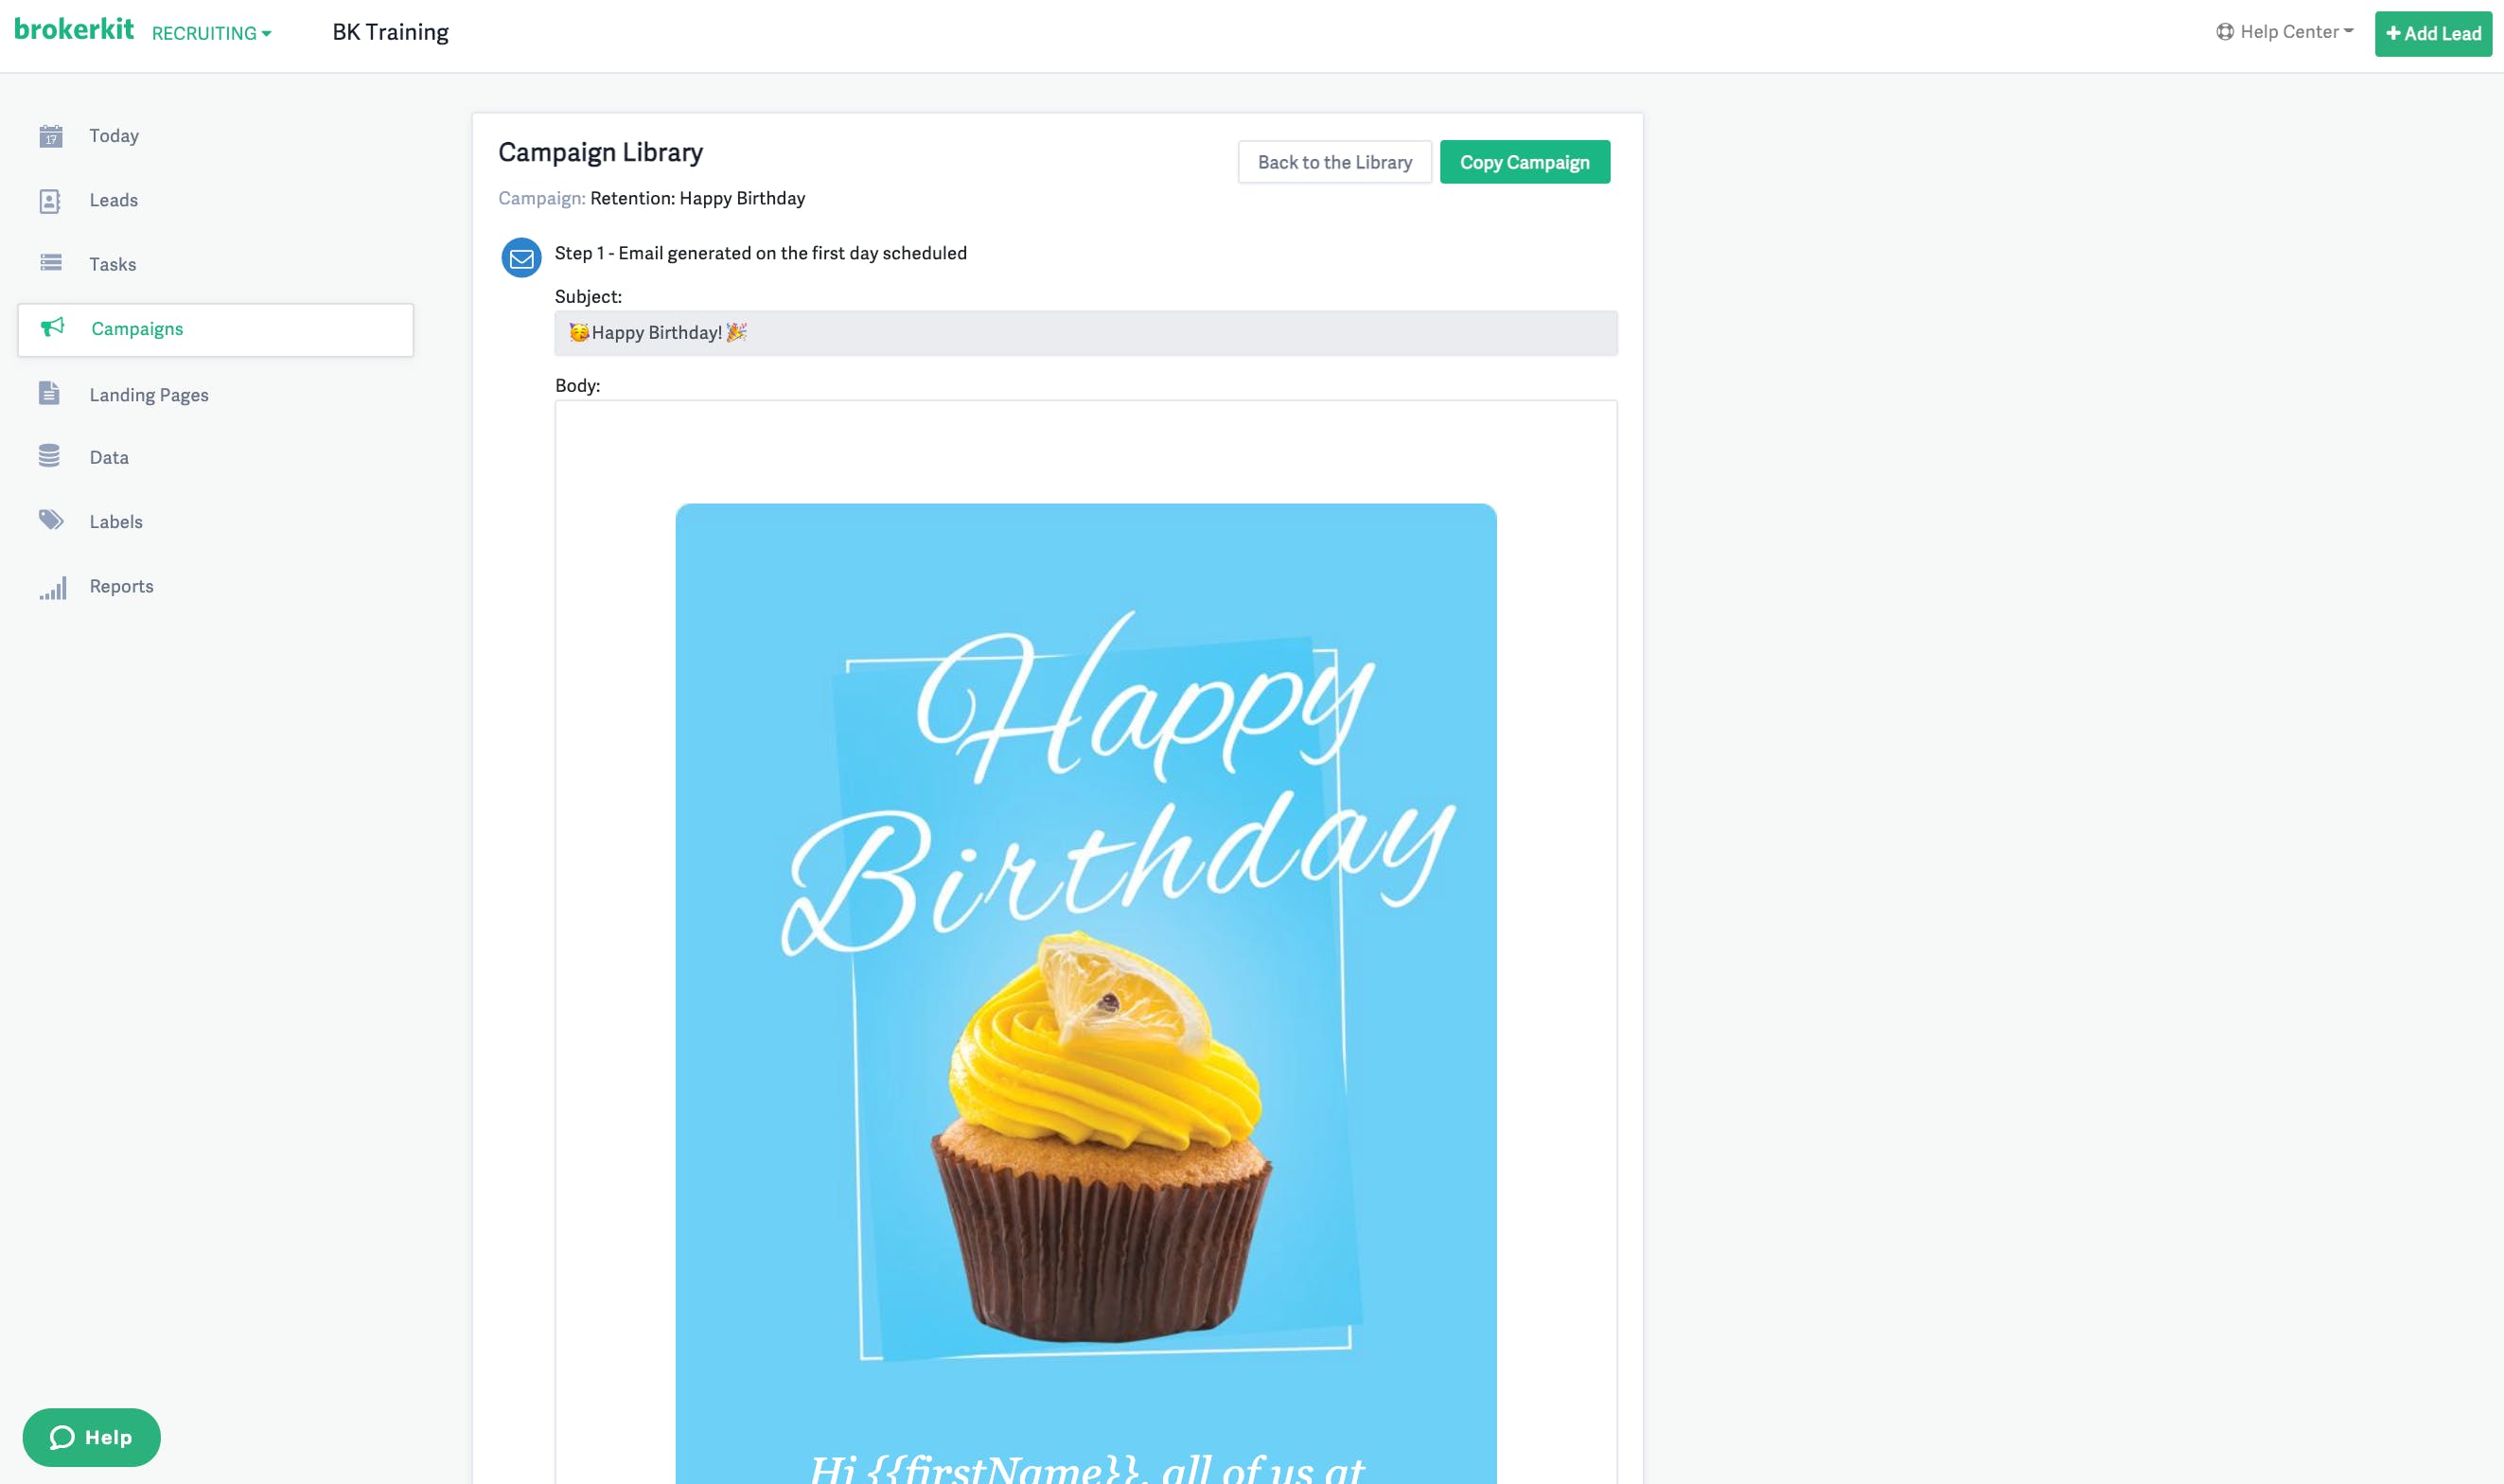2504x1484 pixels.
Task: Click Back to the Library button
Action: coord(1334,162)
